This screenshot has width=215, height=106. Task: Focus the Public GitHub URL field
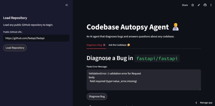(36, 38)
